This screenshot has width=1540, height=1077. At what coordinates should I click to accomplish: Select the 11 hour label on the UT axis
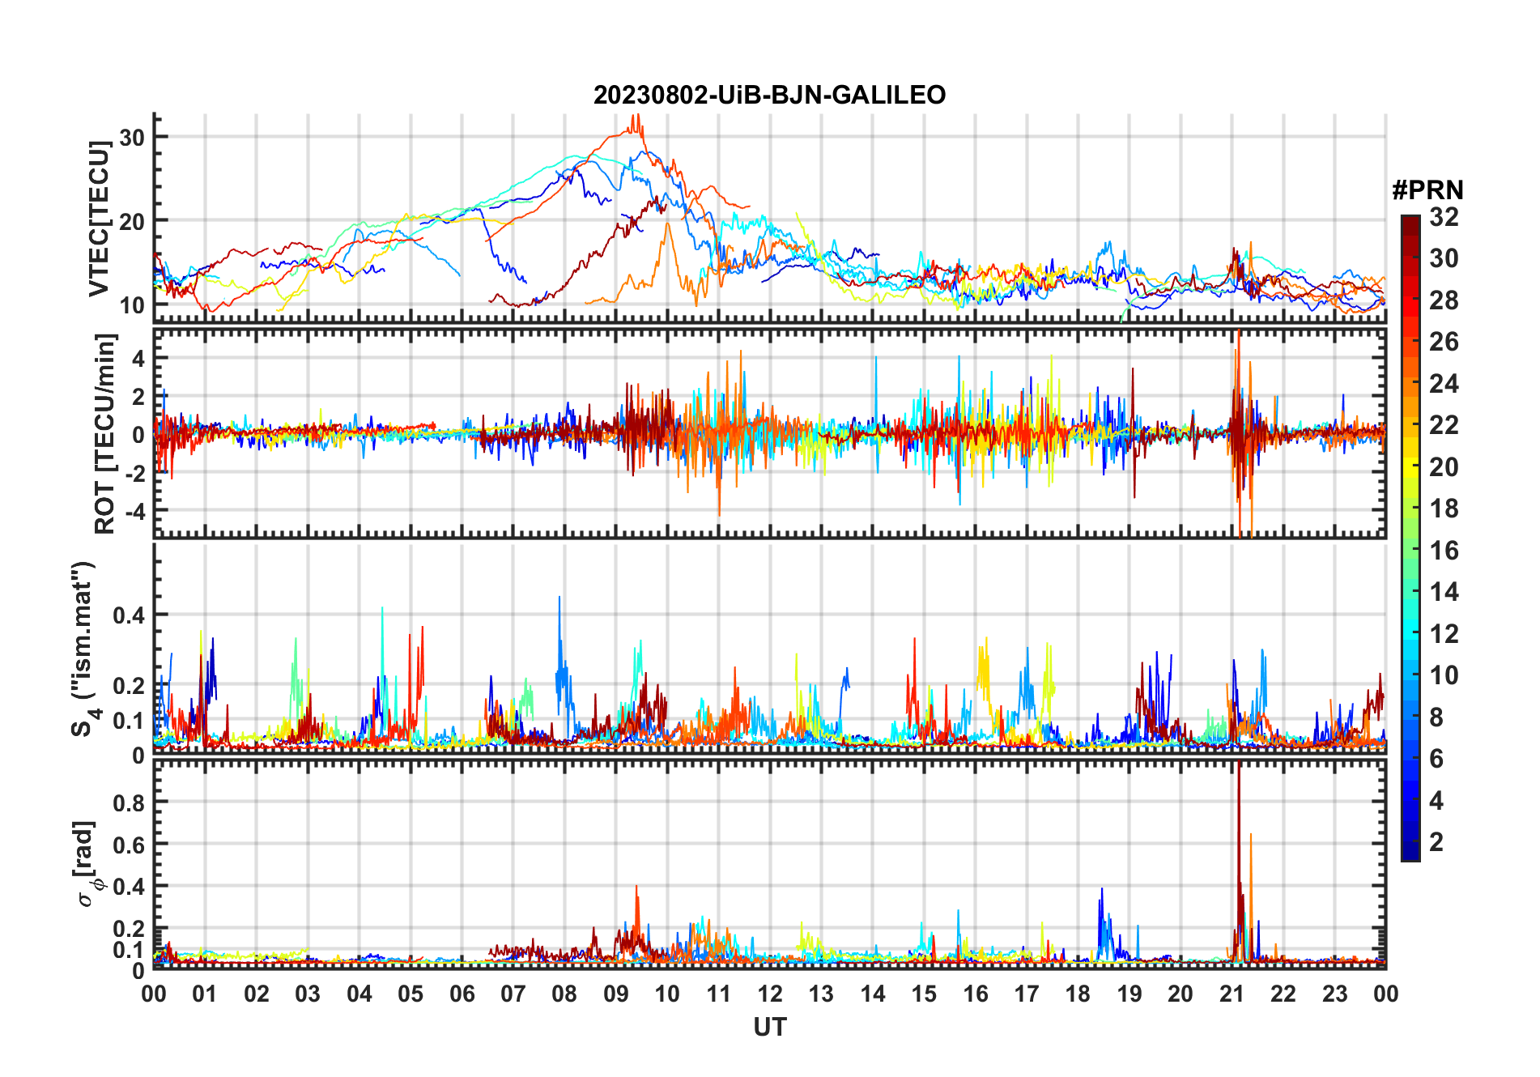719,994
